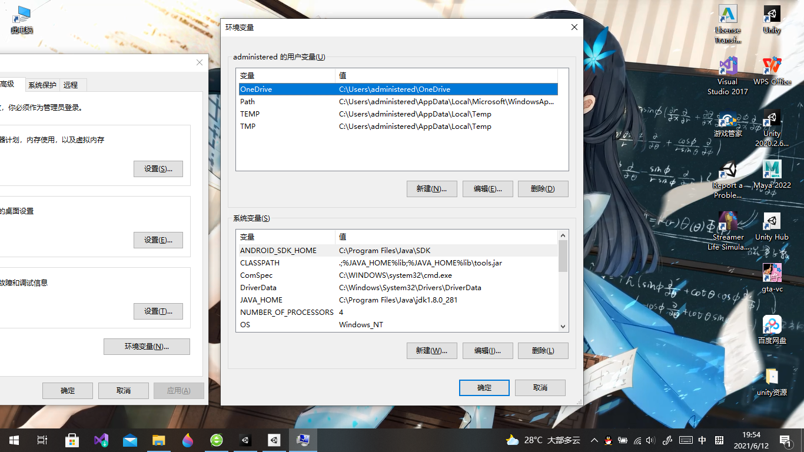Click 取消 in System Properties window
804x452 pixels.
124,391
